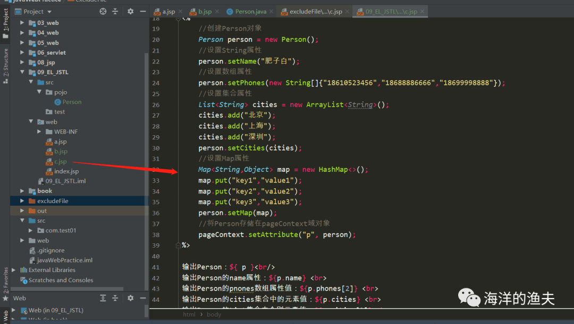
Task: Select the web folder under 09_EL_JSTL
Action: coord(47,122)
